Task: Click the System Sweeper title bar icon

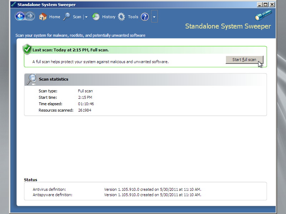Action: (14, 4)
